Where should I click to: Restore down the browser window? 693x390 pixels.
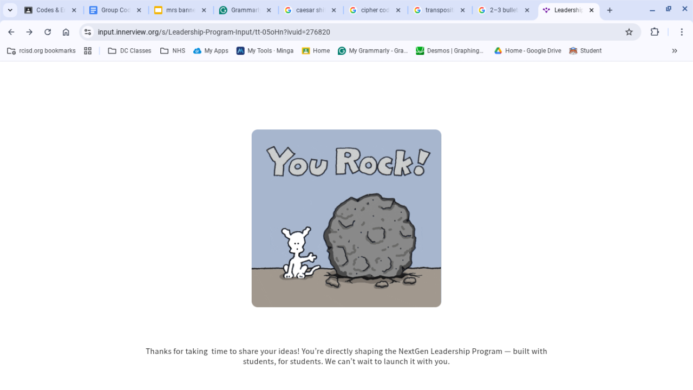pos(669,10)
